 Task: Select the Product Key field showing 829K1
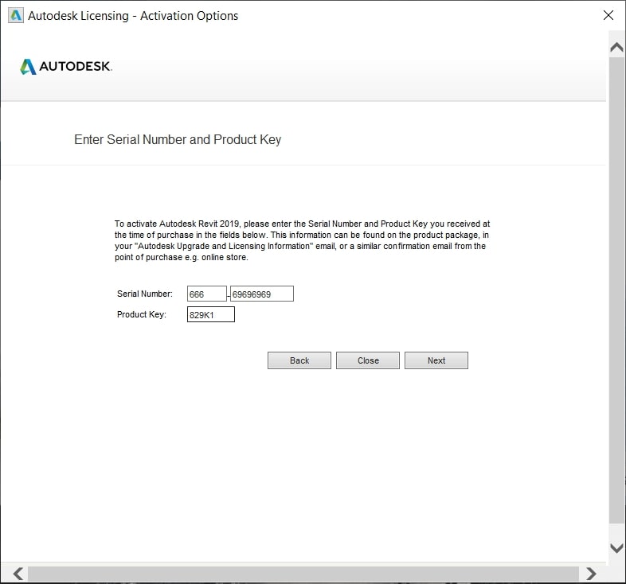point(210,315)
